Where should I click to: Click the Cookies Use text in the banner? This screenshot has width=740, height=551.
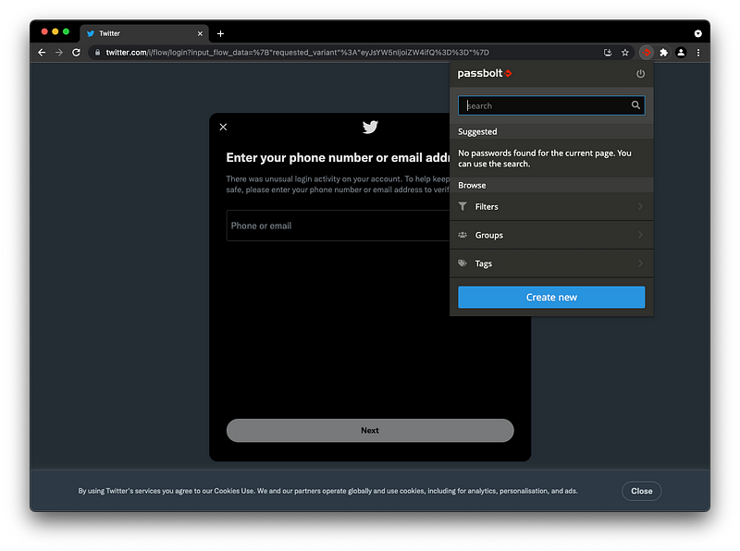point(234,491)
